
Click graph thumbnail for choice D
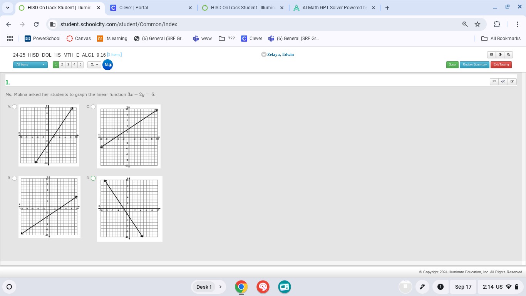point(130,209)
